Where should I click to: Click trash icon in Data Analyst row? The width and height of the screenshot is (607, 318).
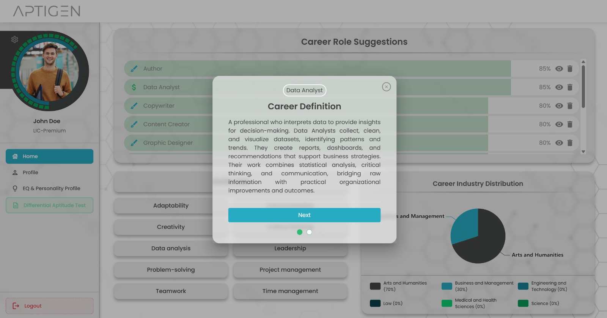[569, 87]
